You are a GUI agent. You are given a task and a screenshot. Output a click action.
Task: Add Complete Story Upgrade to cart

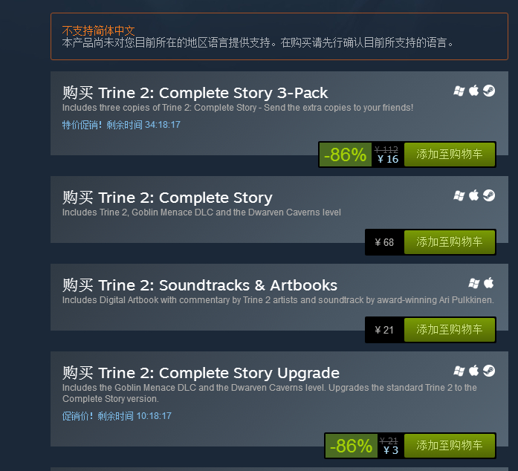click(x=449, y=446)
